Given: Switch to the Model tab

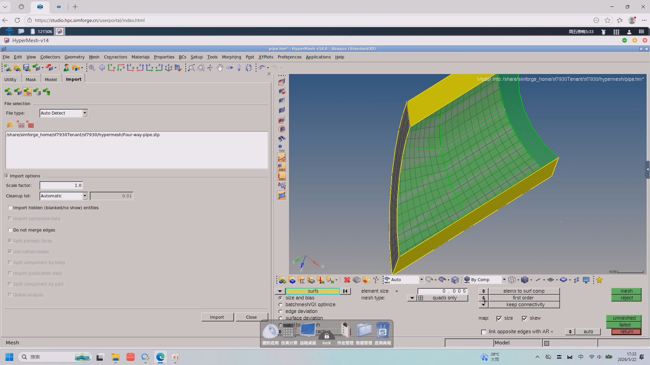Looking at the screenshot, I should coord(51,79).
